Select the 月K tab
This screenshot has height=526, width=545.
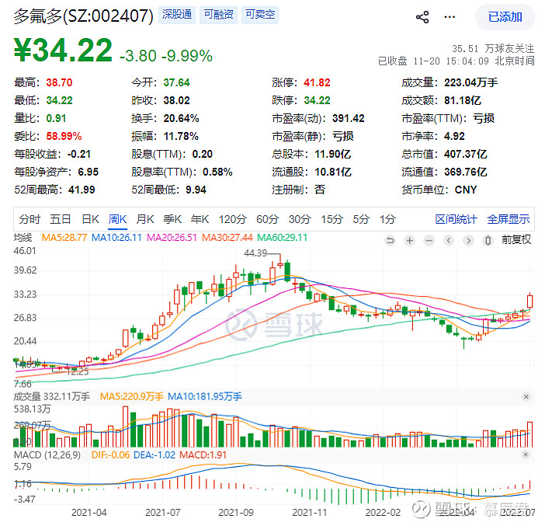[144, 220]
